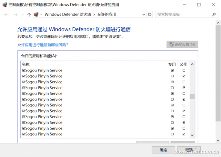
Task: Toggle name checkbox of bottom Sogou row
Action: (x=24, y=134)
